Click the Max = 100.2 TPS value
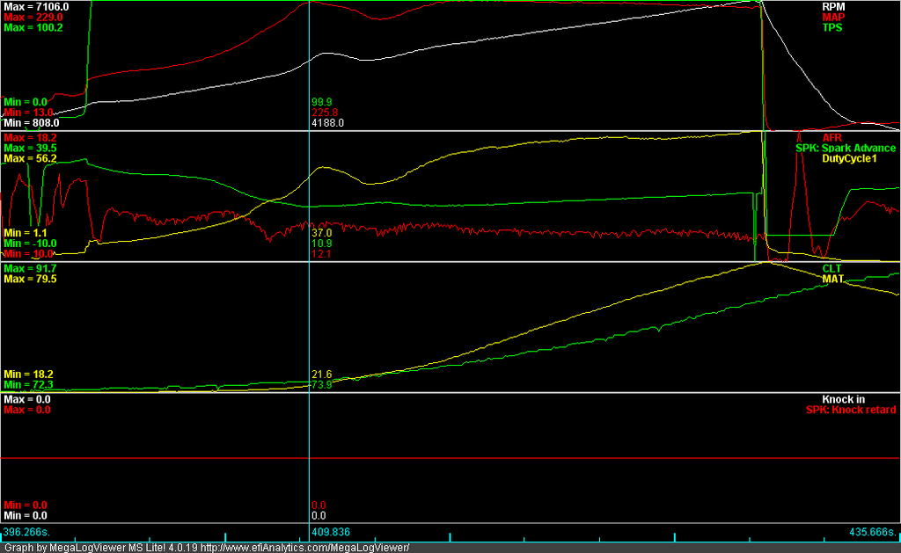Viewport: 901px width, 553px height. (33, 27)
